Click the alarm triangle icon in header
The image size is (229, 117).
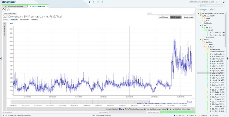click(224, 2)
